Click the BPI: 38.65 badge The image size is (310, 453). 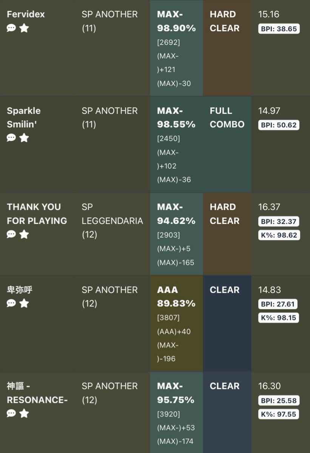coord(279,29)
